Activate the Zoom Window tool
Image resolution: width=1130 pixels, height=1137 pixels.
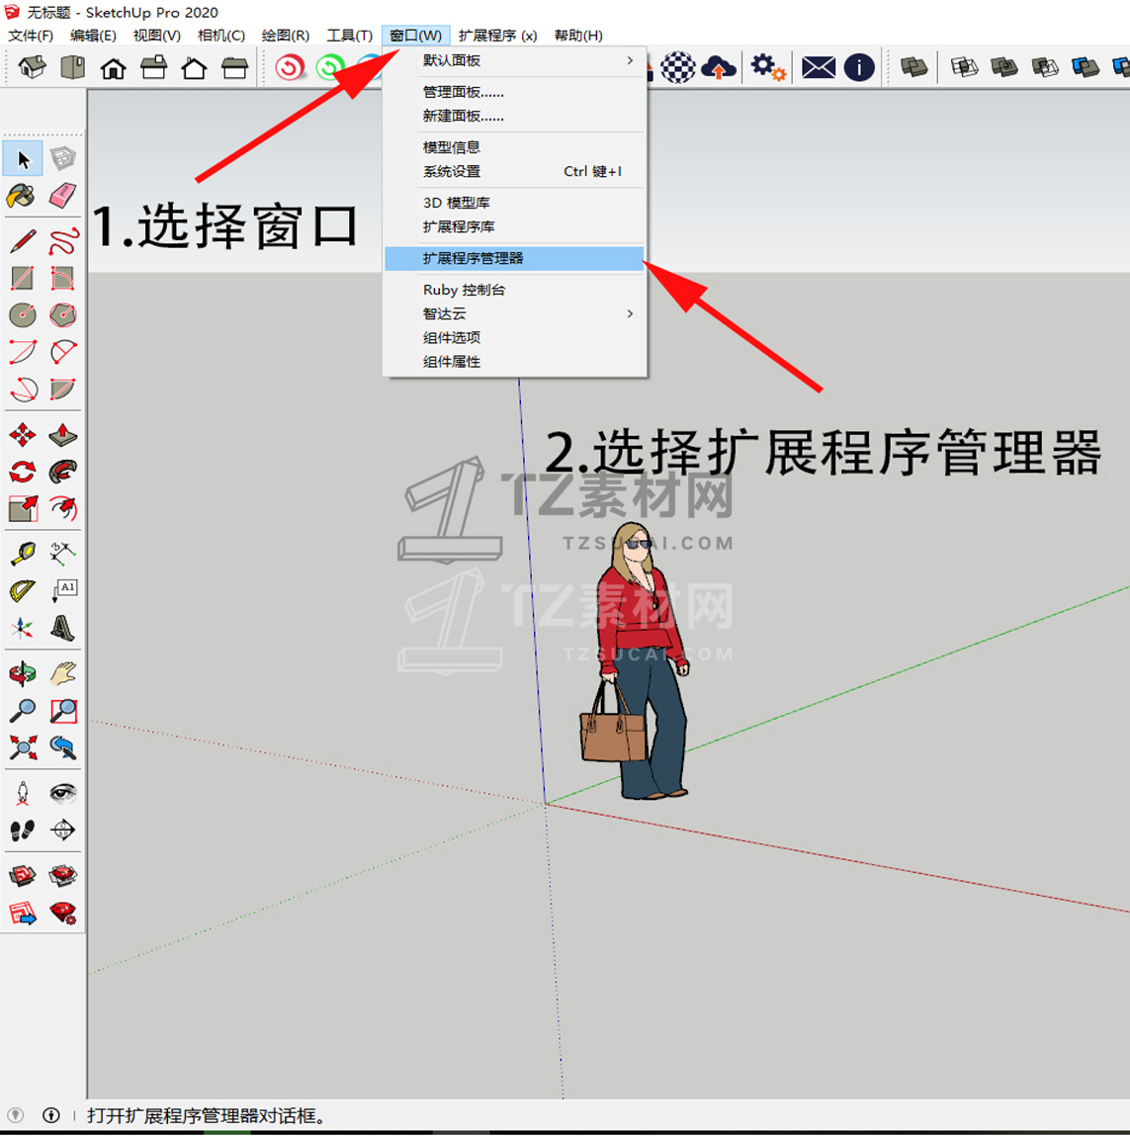(x=63, y=711)
